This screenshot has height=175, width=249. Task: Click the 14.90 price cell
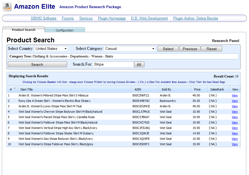(x=196, y=133)
